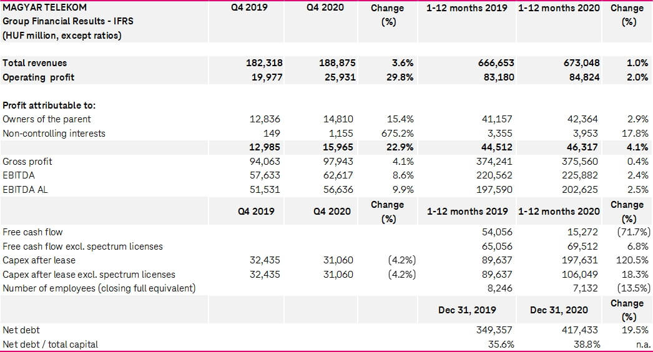653x352 pixels.
Task: Click the bold total 15,965
Action: pos(338,147)
